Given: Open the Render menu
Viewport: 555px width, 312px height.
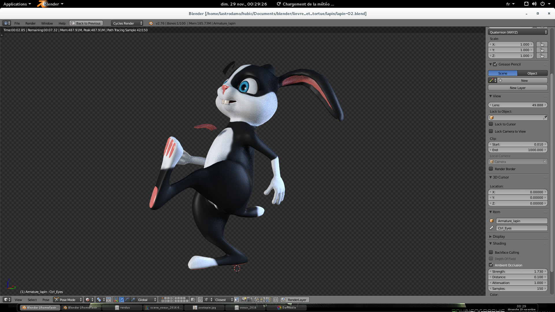Looking at the screenshot, I should click(30, 23).
